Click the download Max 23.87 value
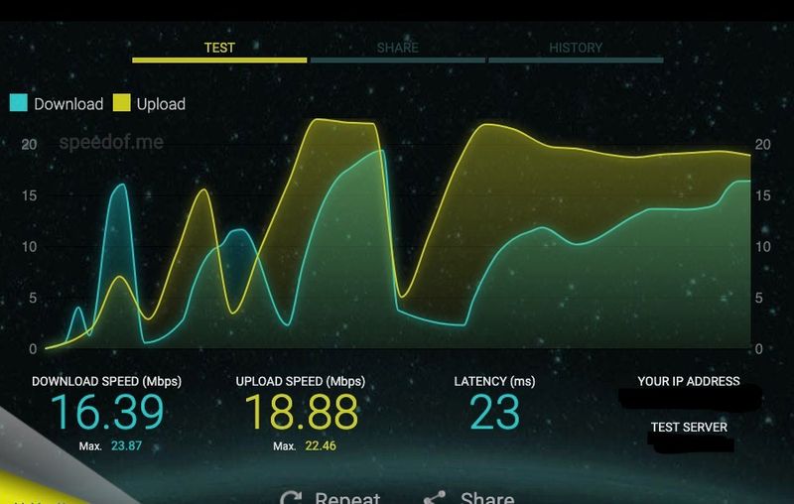 click(x=125, y=446)
